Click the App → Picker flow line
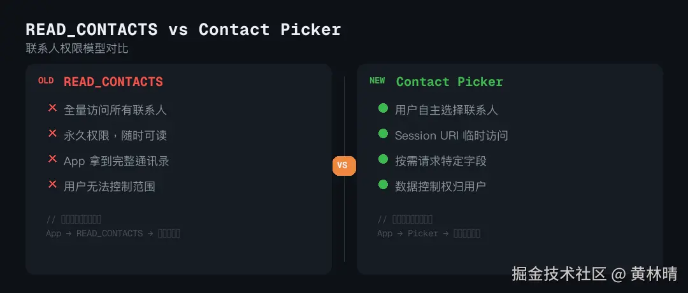The image size is (688, 293). (428, 233)
